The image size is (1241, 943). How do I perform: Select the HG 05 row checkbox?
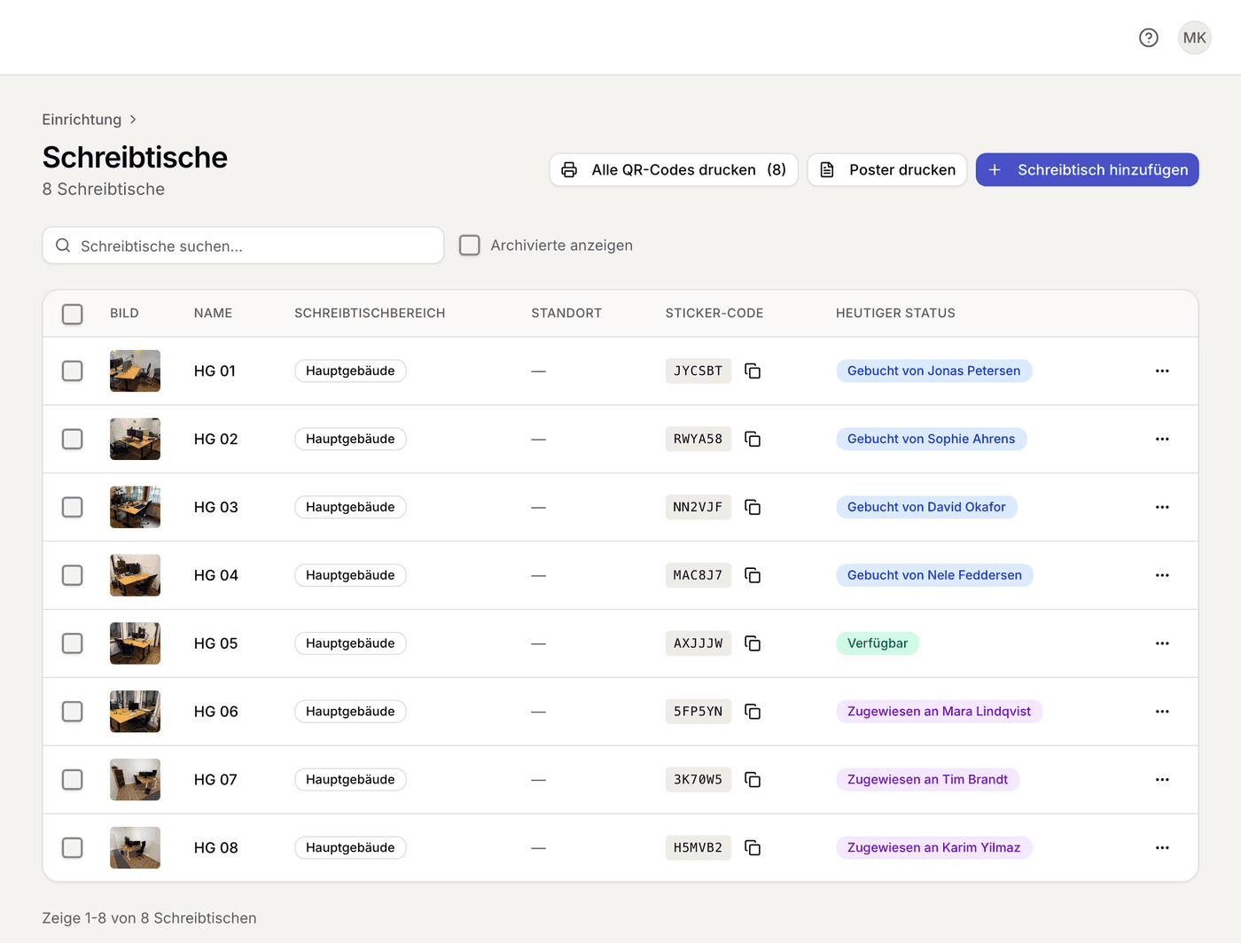73,643
